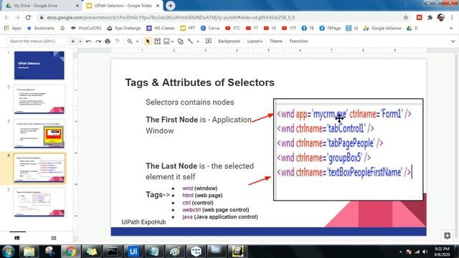The image size is (459, 258).
Task: Open the Chrome three-dot menu
Action: point(452,17)
